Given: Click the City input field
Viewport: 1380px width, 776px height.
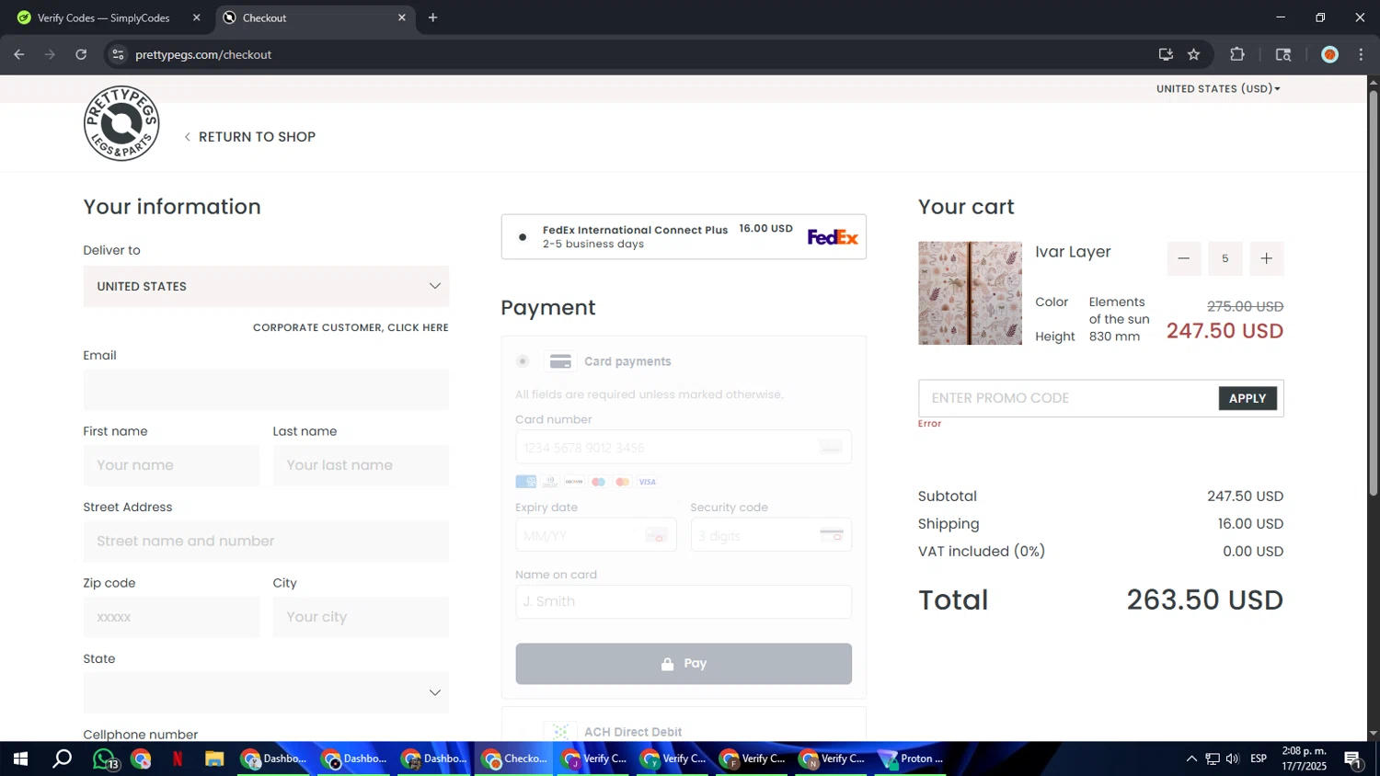Looking at the screenshot, I should tap(361, 617).
